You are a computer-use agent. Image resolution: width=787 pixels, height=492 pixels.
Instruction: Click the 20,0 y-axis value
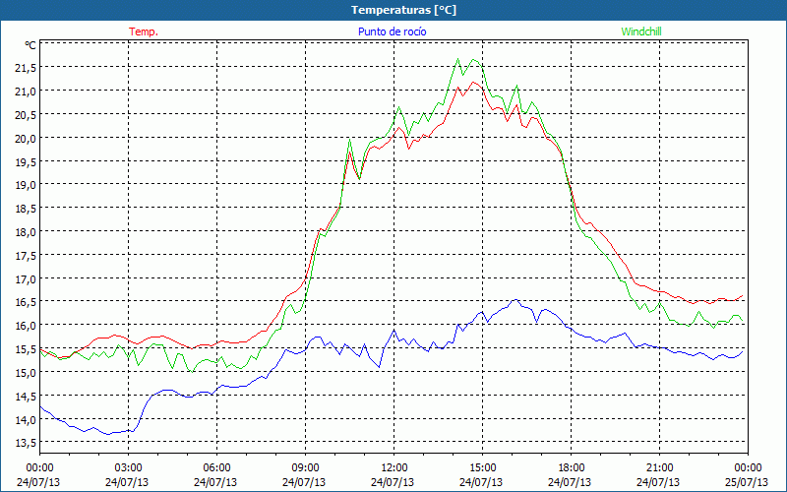26,139
